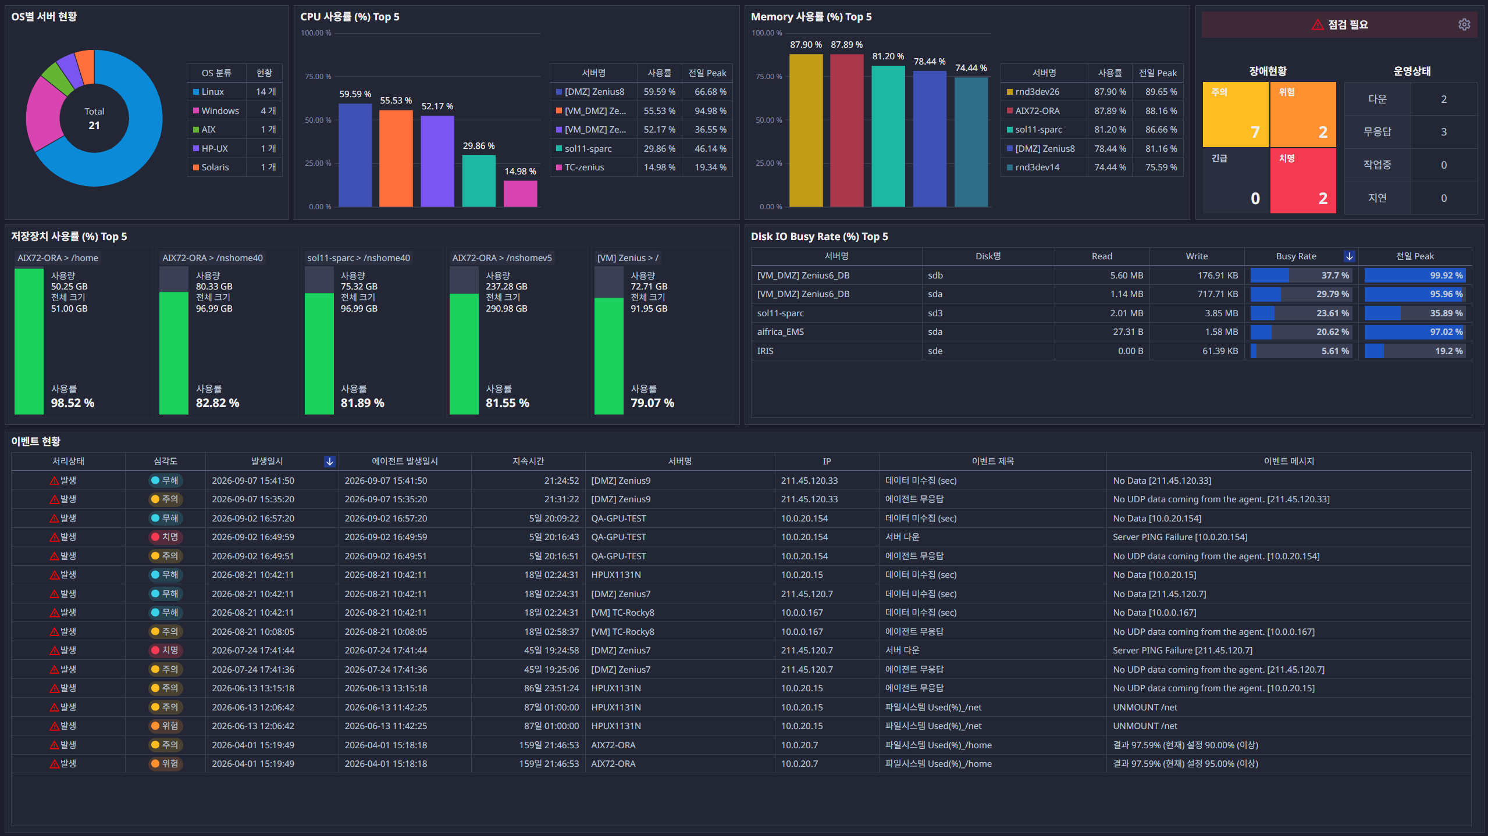Open the yellow 주의 tile showing 7
Viewport: 1488px width, 836px height.
[1236, 115]
